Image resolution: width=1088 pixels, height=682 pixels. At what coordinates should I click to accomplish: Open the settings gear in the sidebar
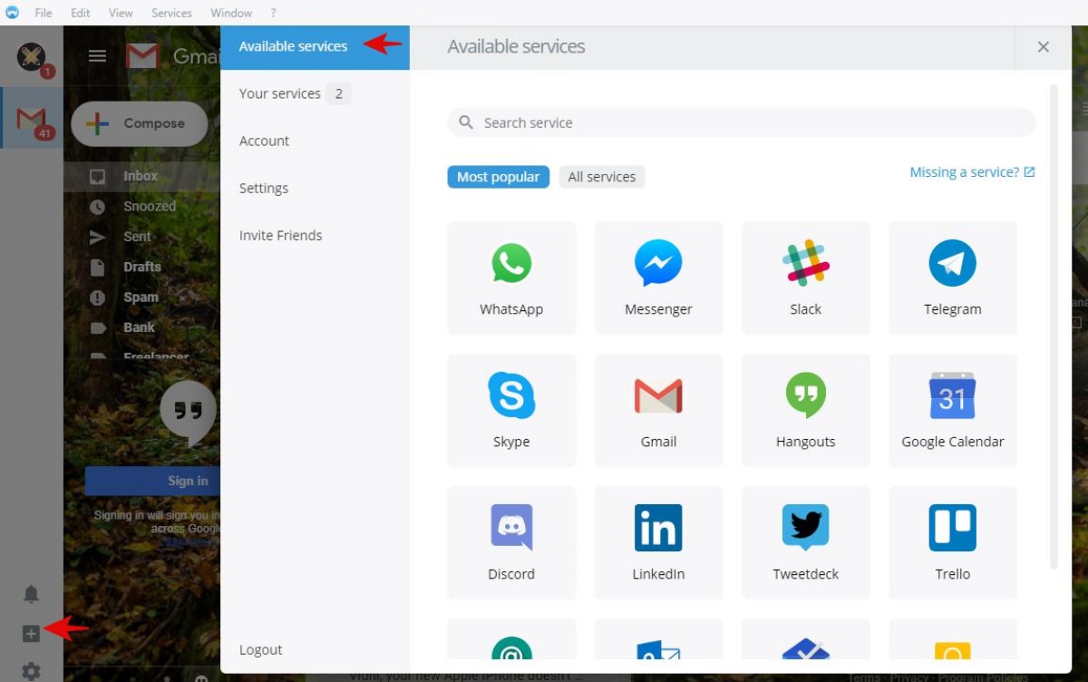31,671
